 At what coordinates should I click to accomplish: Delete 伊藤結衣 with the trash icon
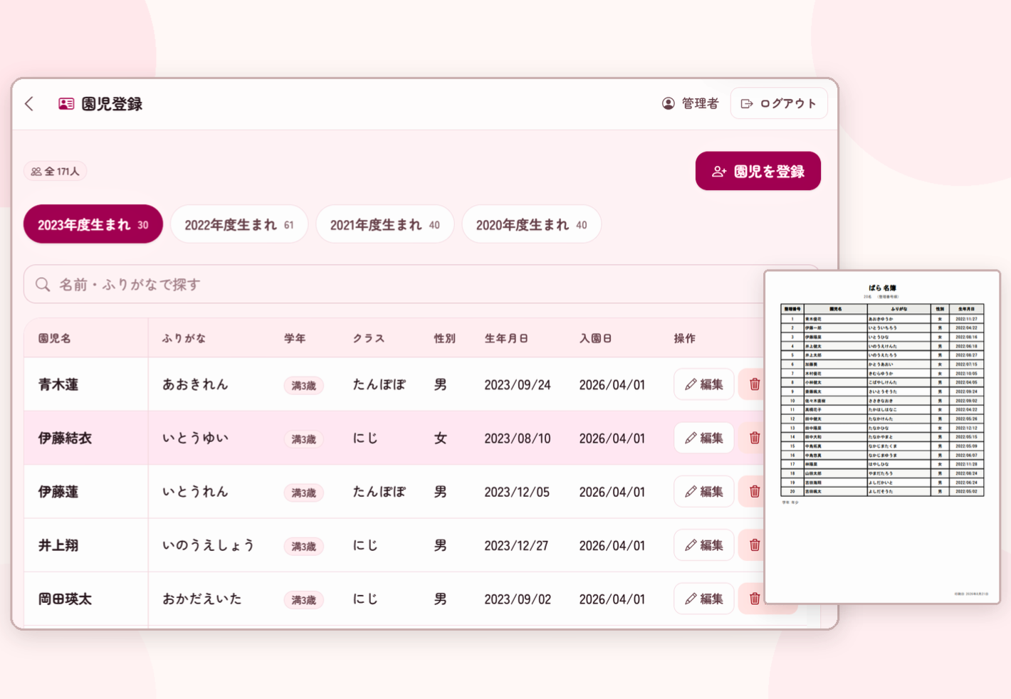(755, 438)
